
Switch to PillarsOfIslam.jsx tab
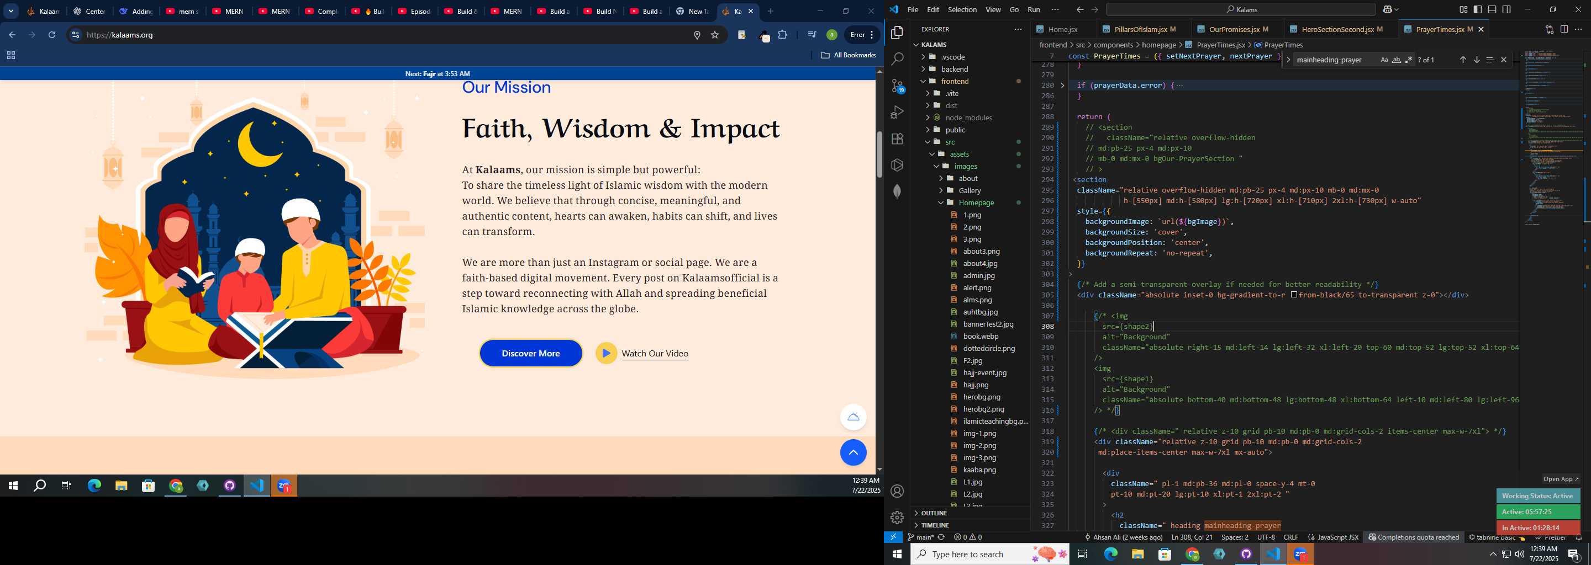[1145, 30]
